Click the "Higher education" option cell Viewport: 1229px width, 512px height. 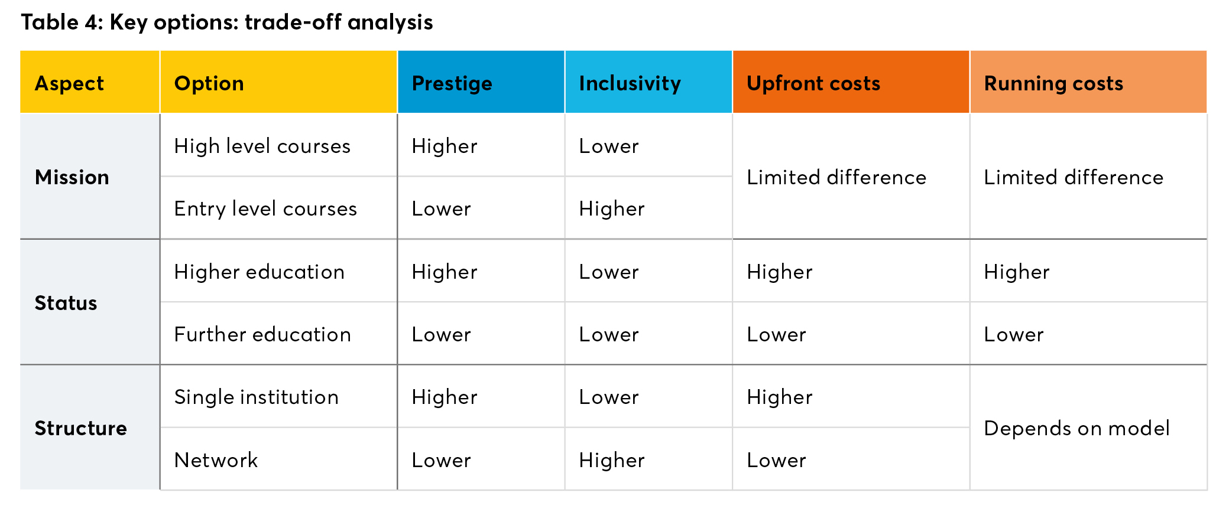click(260, 272)
